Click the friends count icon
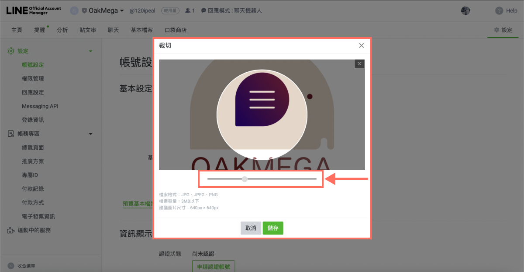The image size is (524, 272). click(188, 10)
